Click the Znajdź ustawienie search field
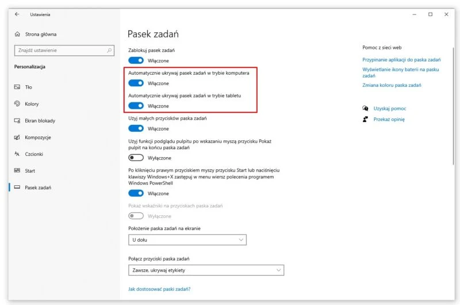 [x=60, y=50]
